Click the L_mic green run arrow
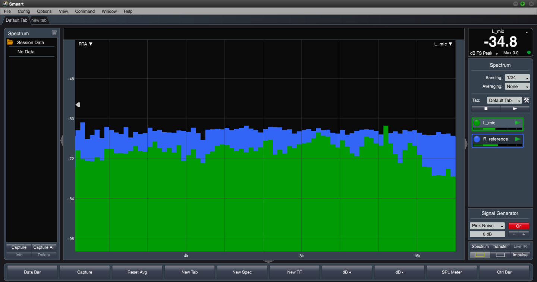 pyautogui.click(x=518, y=123)
